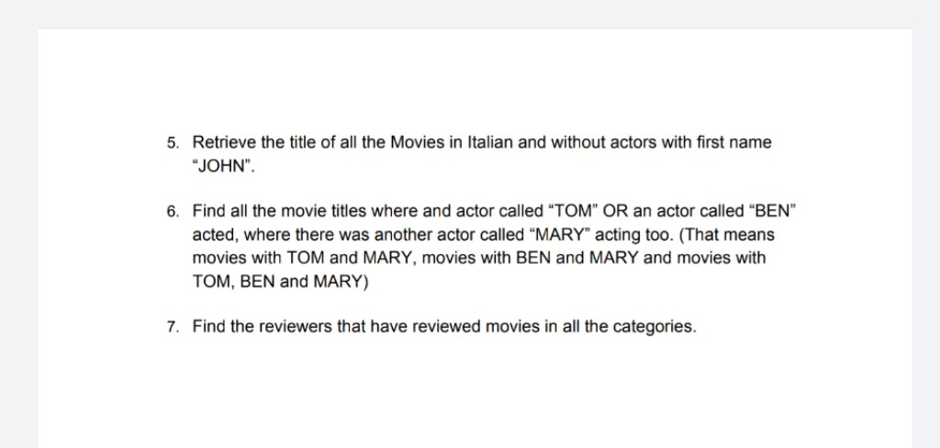Click the list number 6
940x448 pixels.
(x=173, y=212)
